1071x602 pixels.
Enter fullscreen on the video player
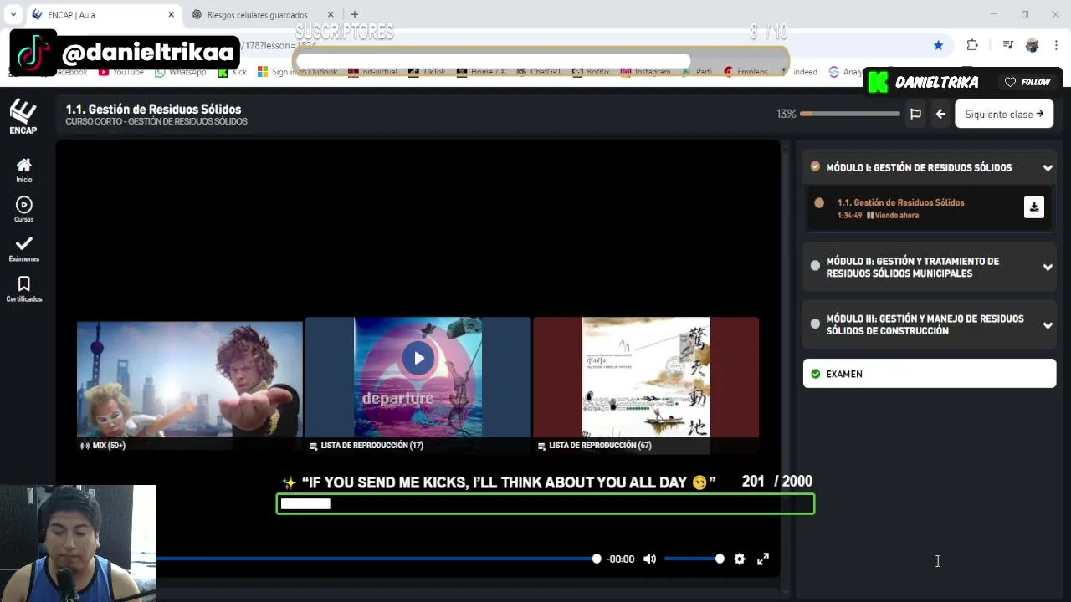coord(763,559)
